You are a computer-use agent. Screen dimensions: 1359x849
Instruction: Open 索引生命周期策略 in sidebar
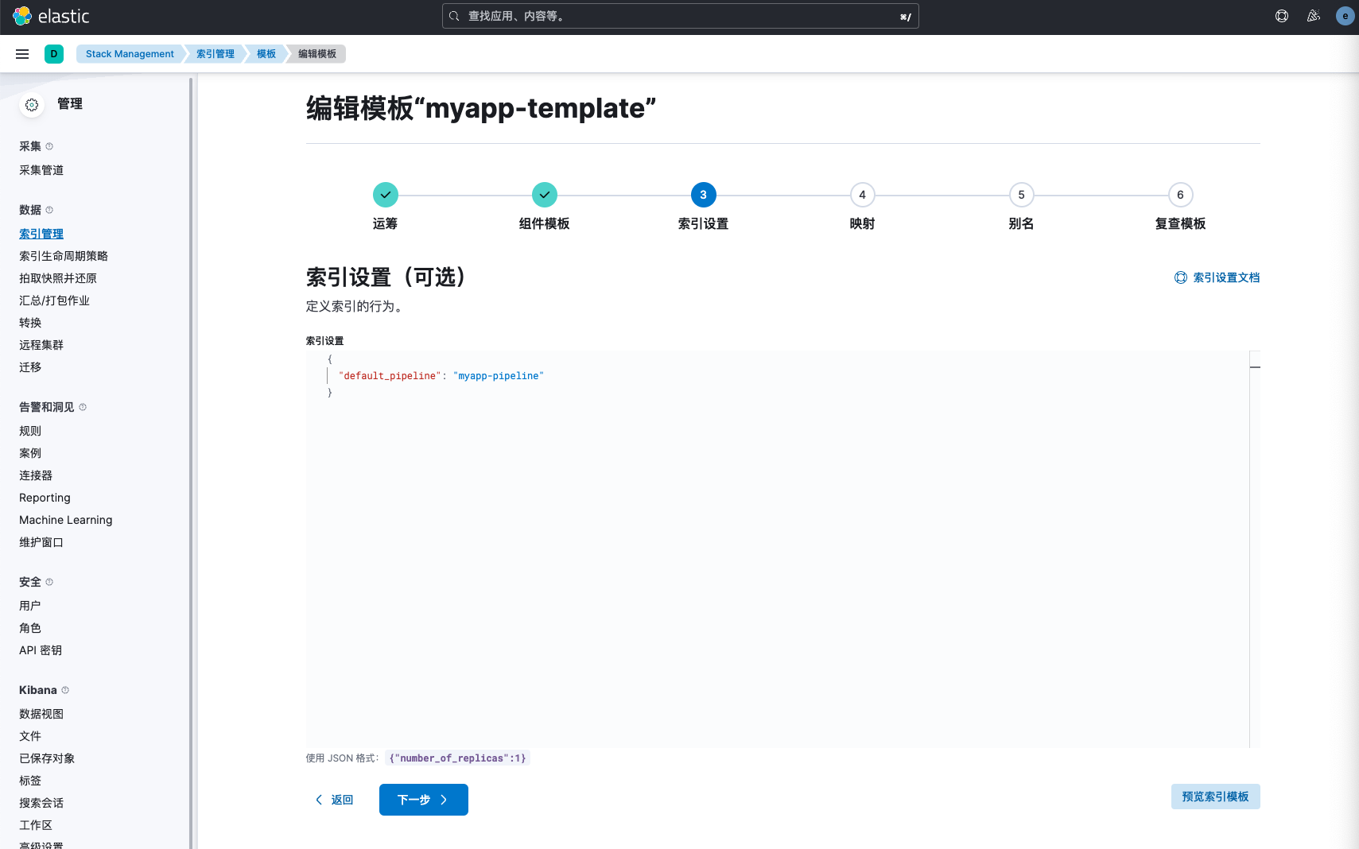pos(64,256)
